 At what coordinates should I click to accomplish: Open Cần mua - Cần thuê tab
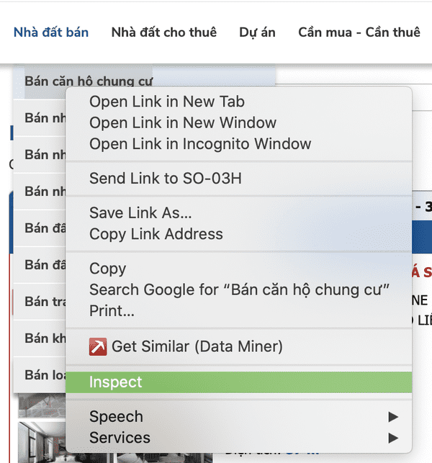coord(359,32)
